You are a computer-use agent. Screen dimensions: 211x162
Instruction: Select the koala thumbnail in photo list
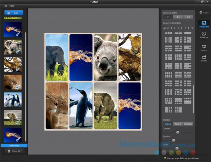pyautogui.click(x=13, y=47)
